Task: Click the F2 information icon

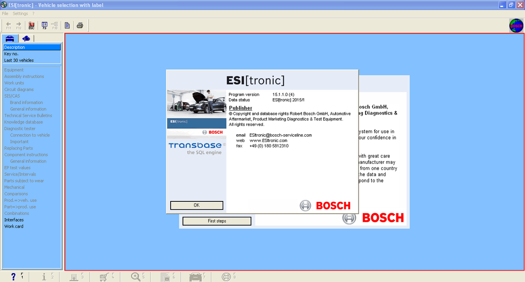Action: pyautogui.click(x=44, y=277)
